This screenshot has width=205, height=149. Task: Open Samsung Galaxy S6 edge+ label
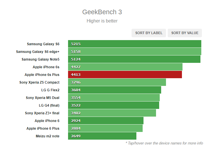tap(38, 52)
